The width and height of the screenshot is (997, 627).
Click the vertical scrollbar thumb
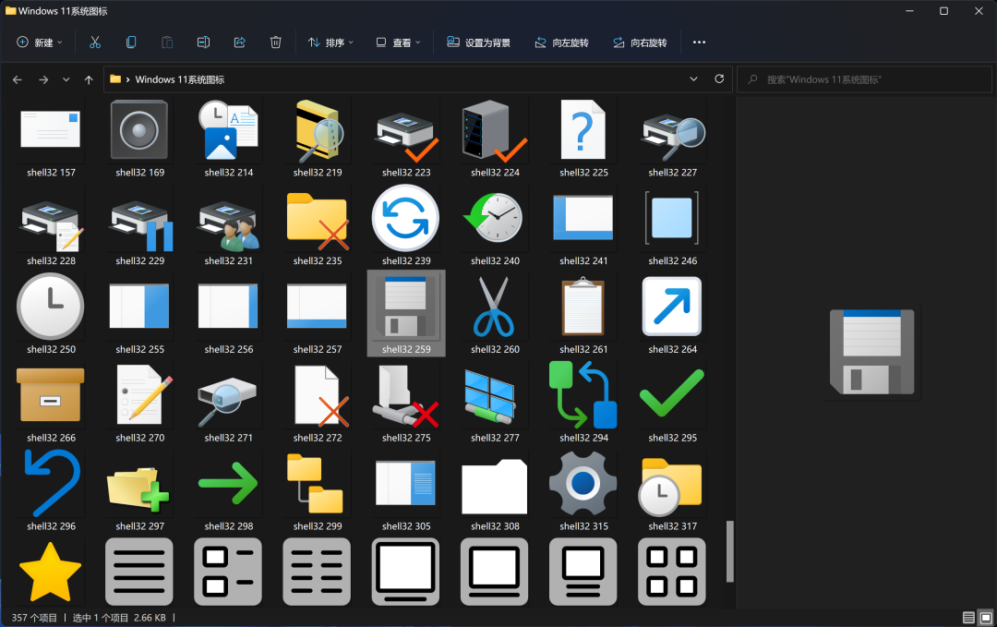point(730,551)
